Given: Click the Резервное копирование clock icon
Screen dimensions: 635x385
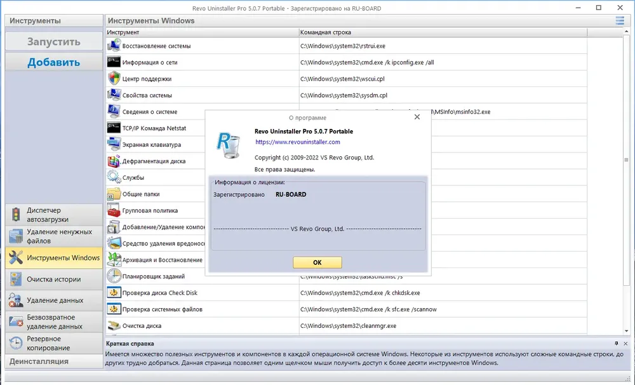Looking at the screenshot, I should tap(16, 343).
